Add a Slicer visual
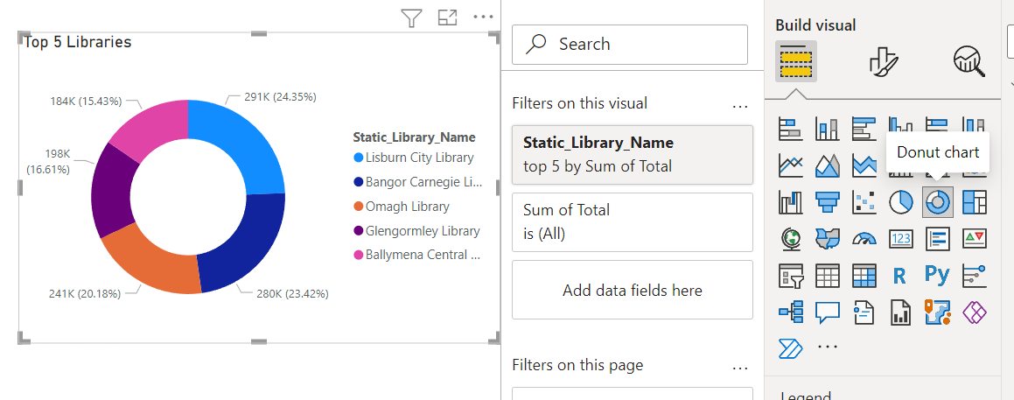1014x400 pixels. click(791, 275)
